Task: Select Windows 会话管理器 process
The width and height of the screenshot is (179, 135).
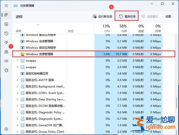Action: tap(39, 41)
